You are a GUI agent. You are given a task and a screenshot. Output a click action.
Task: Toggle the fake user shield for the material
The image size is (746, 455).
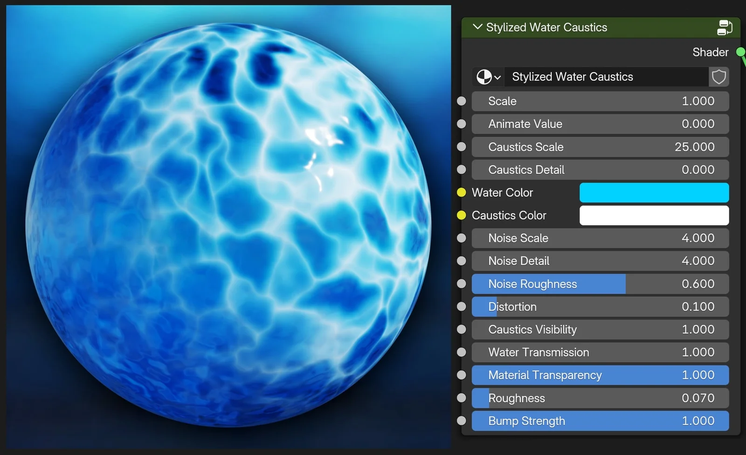[x=719, y=77]
